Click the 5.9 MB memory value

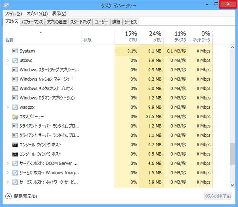coord(155,182)
